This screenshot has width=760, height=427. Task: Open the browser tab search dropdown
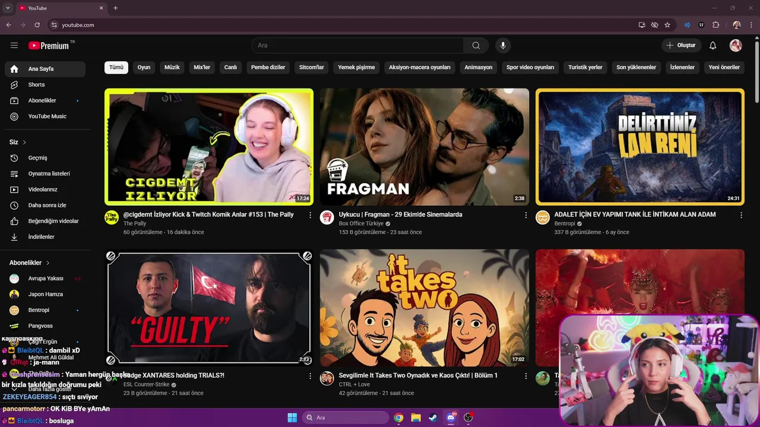[8, 8]
